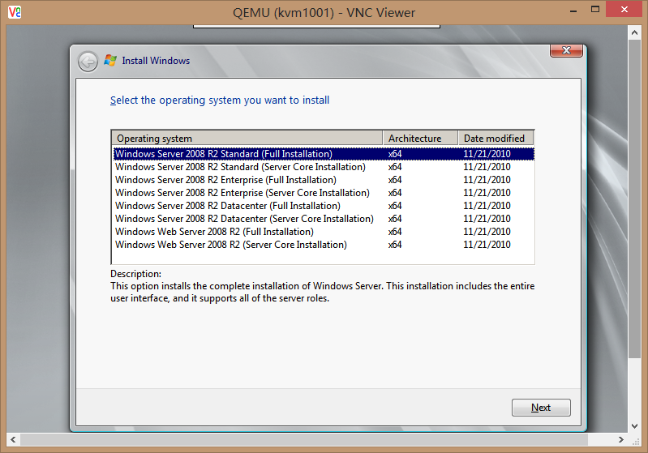Select Windows Web Server 2008 R2 (Server Core Installation)
This screenshot has width=648, height=453.
[x=324, y=245]
